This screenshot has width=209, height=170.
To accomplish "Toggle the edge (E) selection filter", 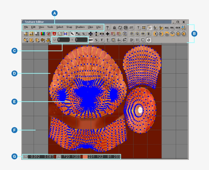I will (x=155, y=28).
